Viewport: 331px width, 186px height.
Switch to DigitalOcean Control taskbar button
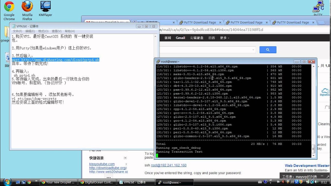click(97, 182)
